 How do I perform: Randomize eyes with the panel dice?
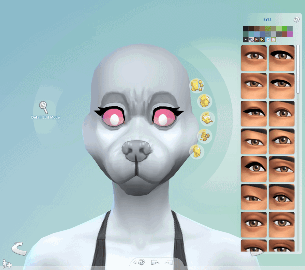(296, 20)
